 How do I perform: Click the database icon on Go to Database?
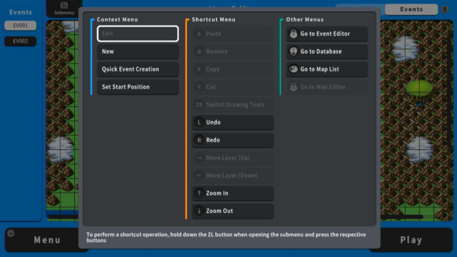tap(293, 51)
